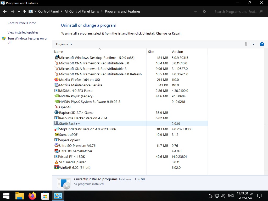The image size is (268, 201).
Task: Select the UltraISO Premium icon
Action: click(57, 146)
